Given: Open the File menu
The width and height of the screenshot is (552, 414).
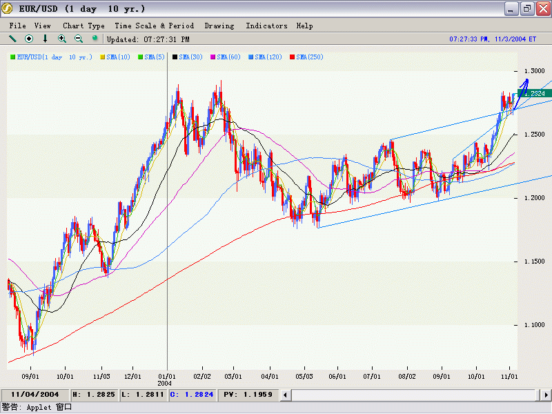Looking at the screenshot, I should (18, 26).
